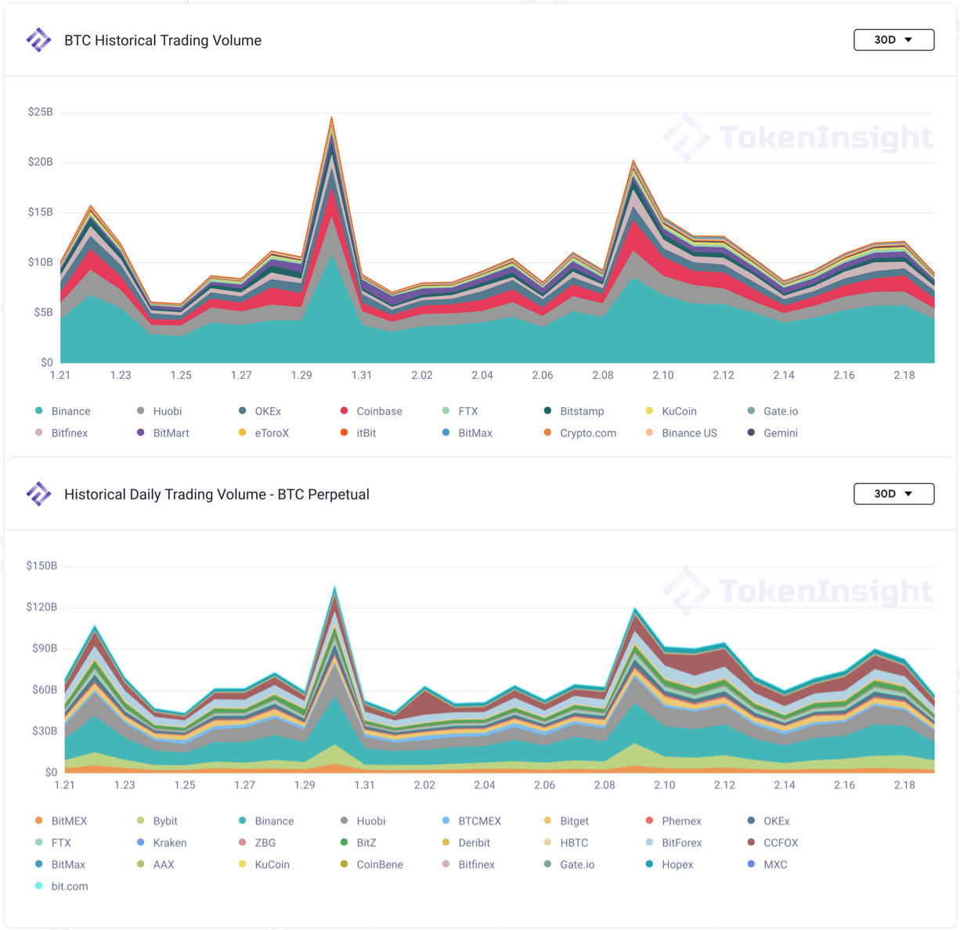The image size is (960, 930).
Task: Select BitMax in the spot volume legend
Action: tap(467, 433)
